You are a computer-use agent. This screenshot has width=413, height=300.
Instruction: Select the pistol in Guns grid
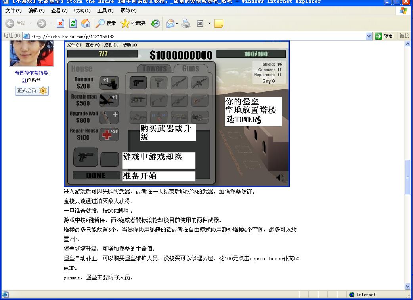pyautogui.click(x=138, y=83)
